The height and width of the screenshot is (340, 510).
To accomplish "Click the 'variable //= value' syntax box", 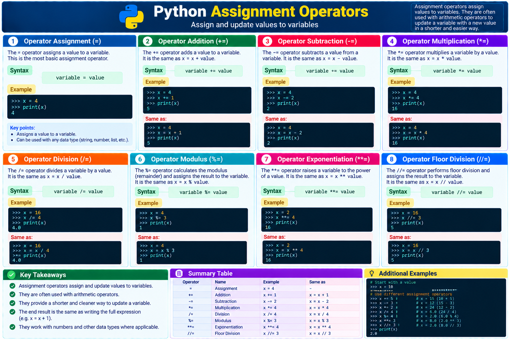I will tap(457, 192).
